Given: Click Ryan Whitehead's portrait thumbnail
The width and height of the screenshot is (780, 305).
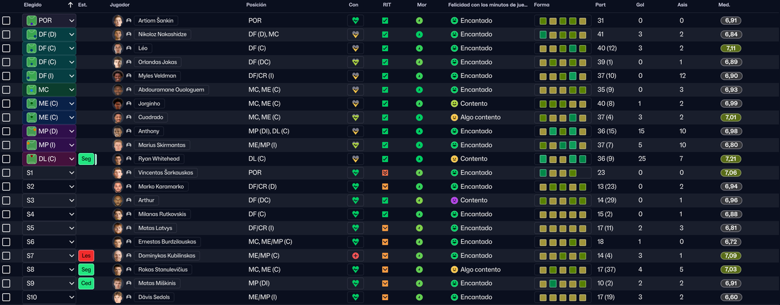Looking at the screenshot, I should (x=118, y=159).
